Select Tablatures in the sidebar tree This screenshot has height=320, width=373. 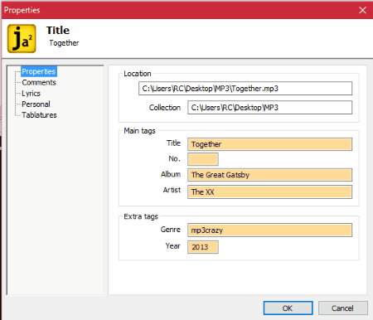pyautogui.click(x=39, y=115)
